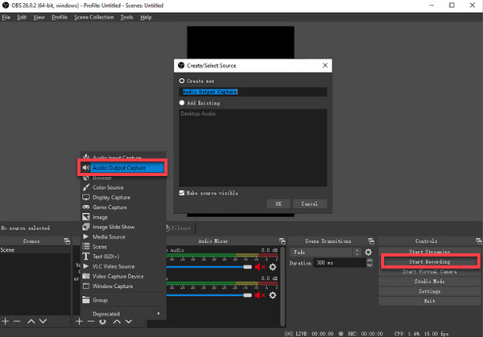Pop out the Controls dock
Viewport: 483px width, 337px height.
478,241
